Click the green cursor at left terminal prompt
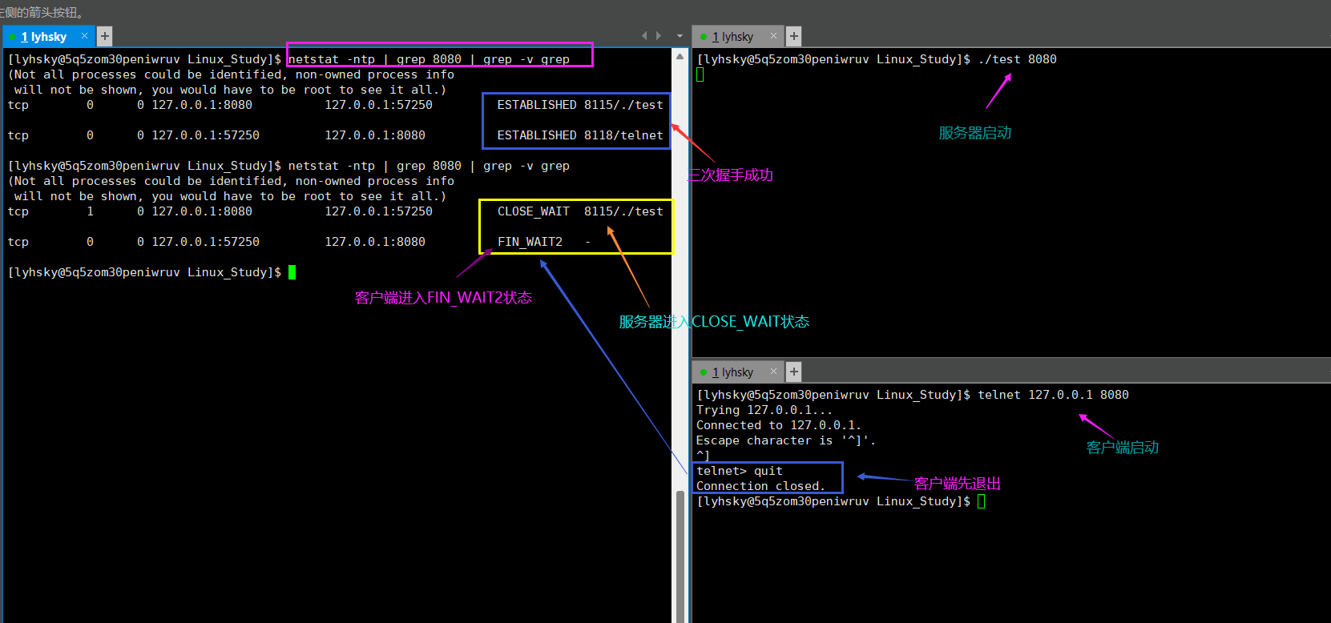The height and width of the screenshot is (623, 1331). pyautogui.click(x=292, y=272)
